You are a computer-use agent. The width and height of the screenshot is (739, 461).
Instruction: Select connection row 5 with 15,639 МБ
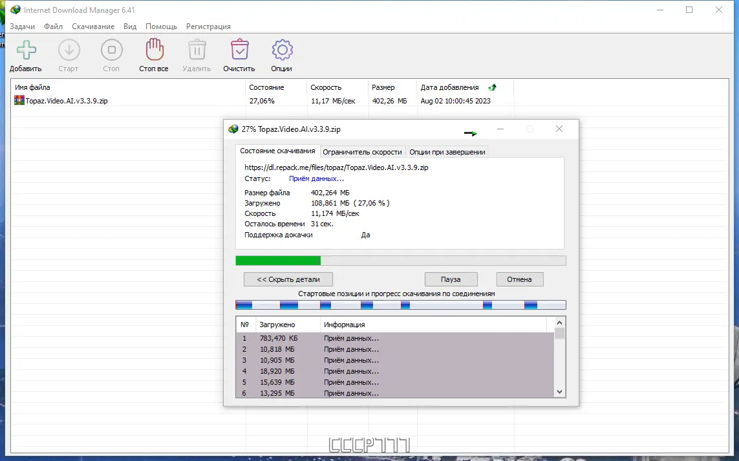click(x=395, y=382)
